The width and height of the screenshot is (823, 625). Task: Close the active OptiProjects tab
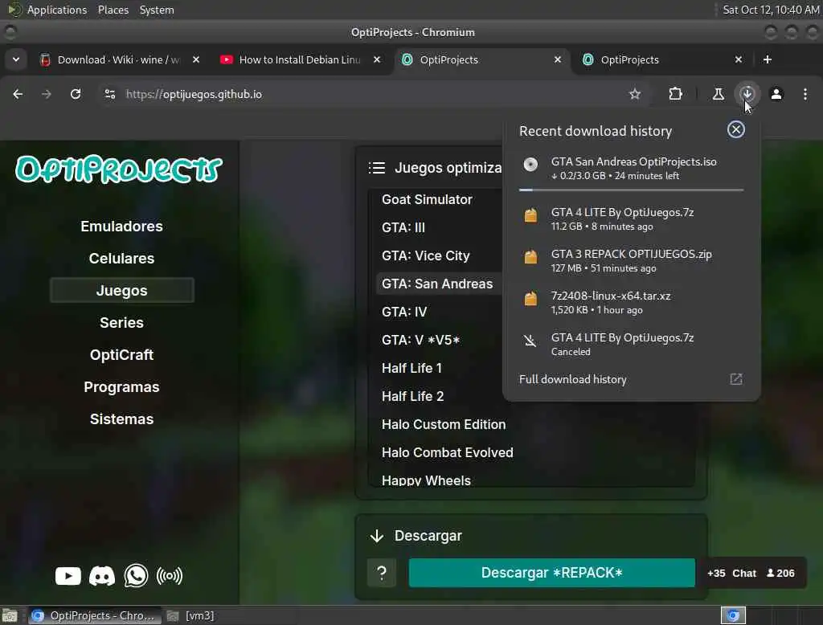(558, 59)
